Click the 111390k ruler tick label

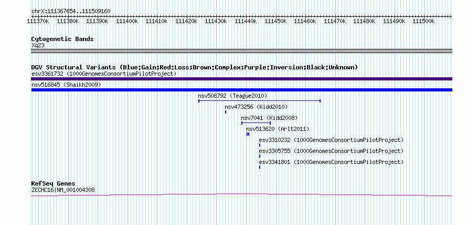[97, 21]
